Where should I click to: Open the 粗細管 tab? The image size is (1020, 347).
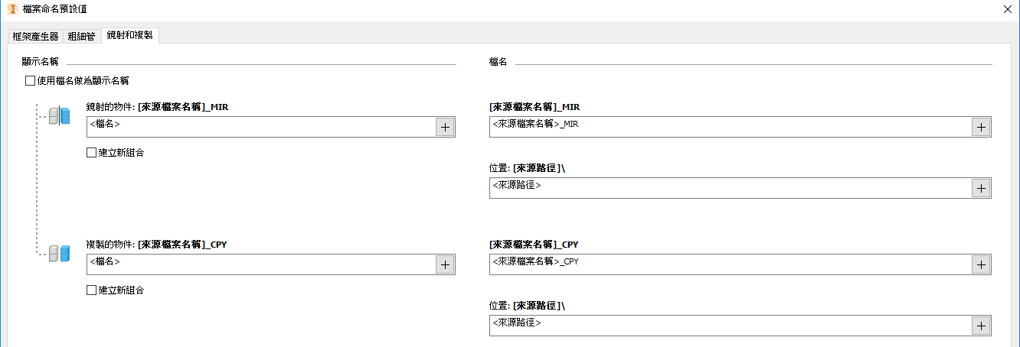coord(81,36)
